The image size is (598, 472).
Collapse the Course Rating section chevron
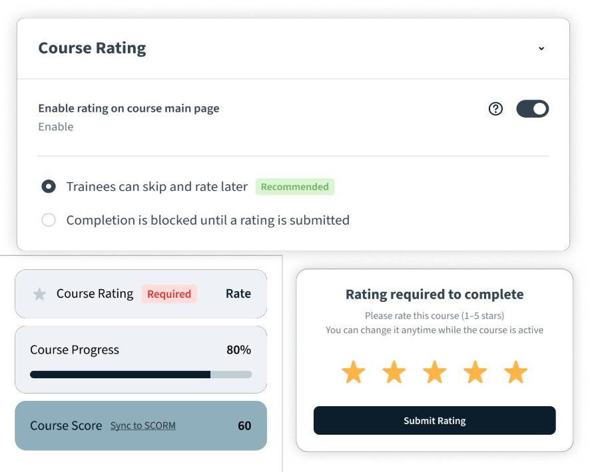point(541,49)
